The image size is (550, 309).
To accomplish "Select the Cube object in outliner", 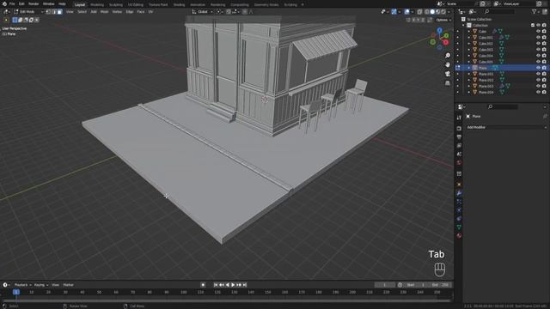I will [483, 32].
